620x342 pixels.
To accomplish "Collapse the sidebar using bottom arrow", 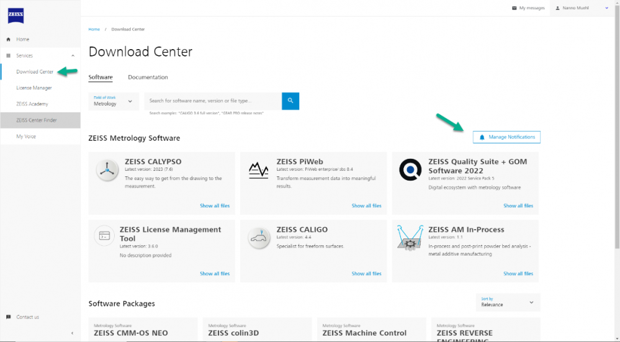I will 73,333.
